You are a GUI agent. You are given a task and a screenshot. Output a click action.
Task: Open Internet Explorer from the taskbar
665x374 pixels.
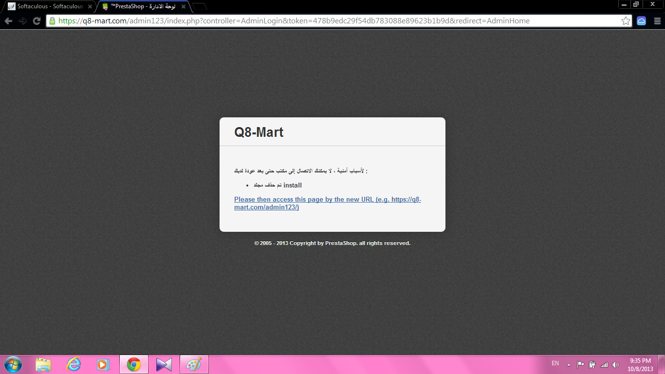click(74, 364)
